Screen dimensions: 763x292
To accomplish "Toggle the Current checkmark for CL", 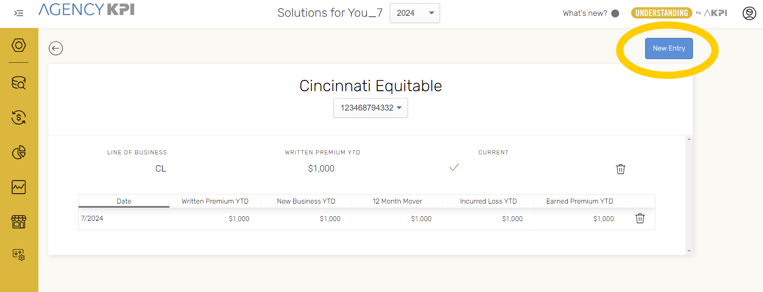I will click(x=454, y=167).
